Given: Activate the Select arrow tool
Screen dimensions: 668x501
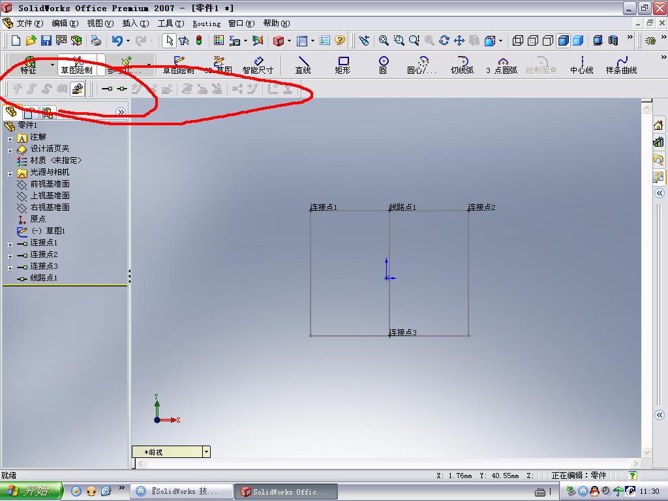Looking at the screenshot, I should tap(170, 40).
